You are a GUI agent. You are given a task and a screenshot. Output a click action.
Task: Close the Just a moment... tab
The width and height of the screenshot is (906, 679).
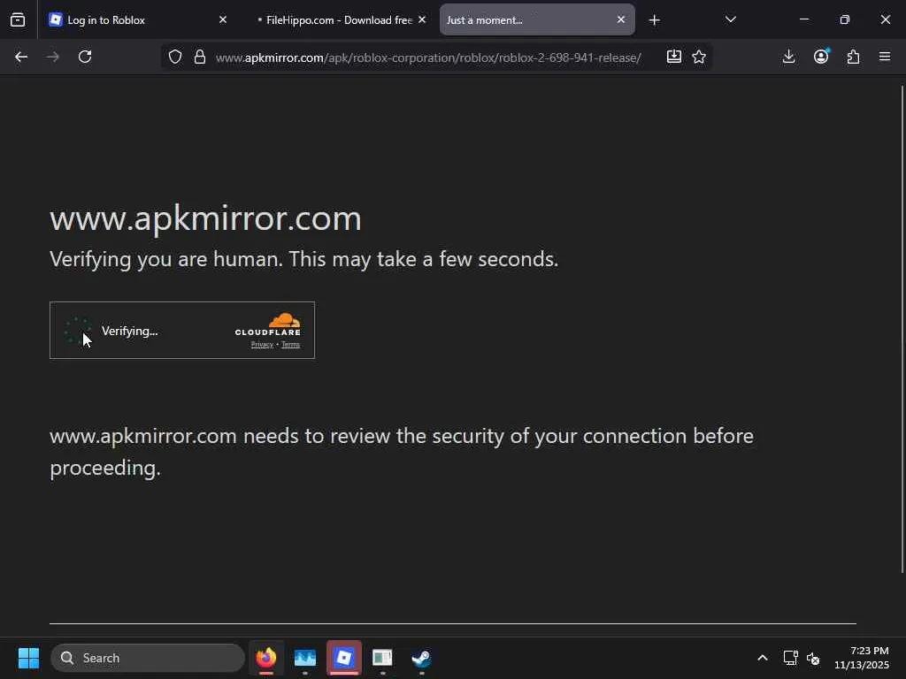pyautogui.click(x=620, y=19)
